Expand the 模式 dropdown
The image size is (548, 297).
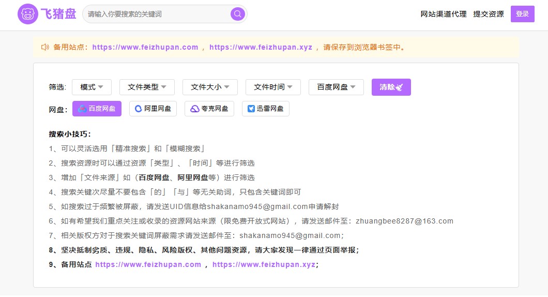(x=92, y=87)
